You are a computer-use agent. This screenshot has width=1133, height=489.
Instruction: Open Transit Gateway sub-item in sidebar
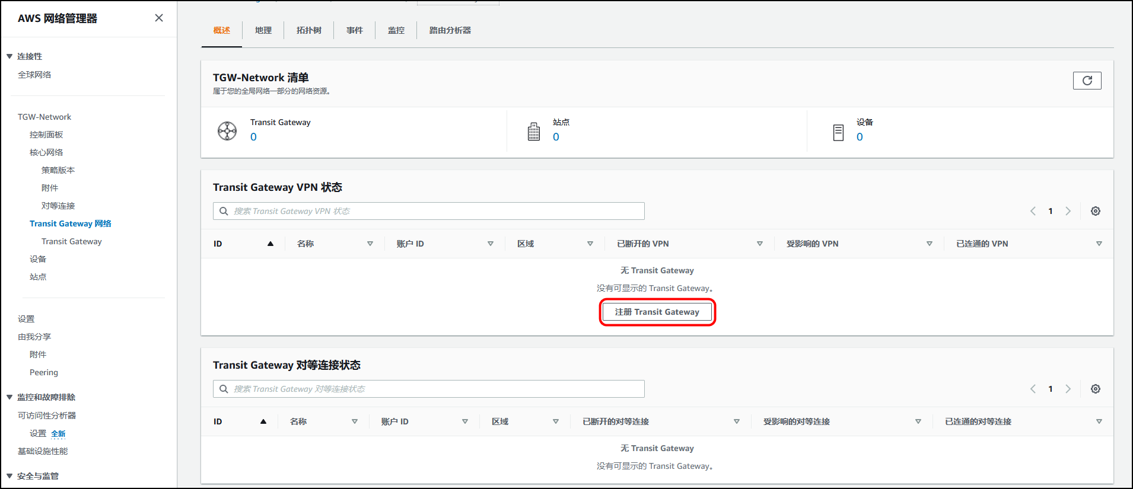pyautogui.click(x=72, y=241)
